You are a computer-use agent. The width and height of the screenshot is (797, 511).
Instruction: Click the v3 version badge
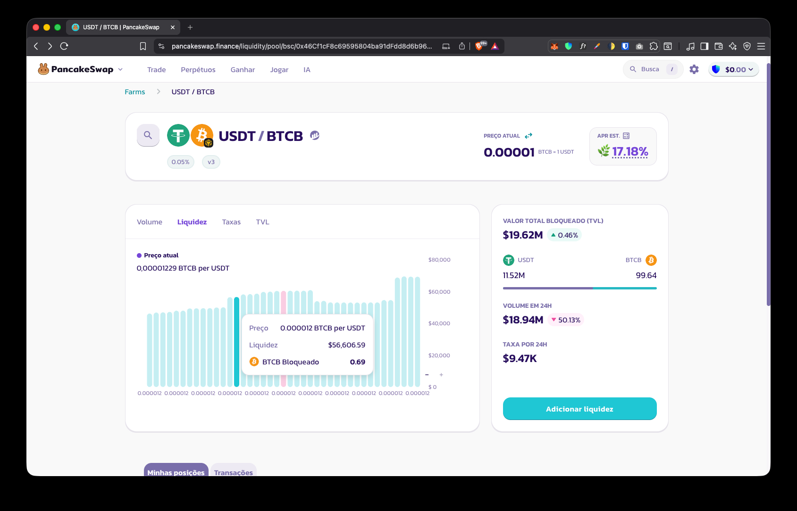(211, 162)
